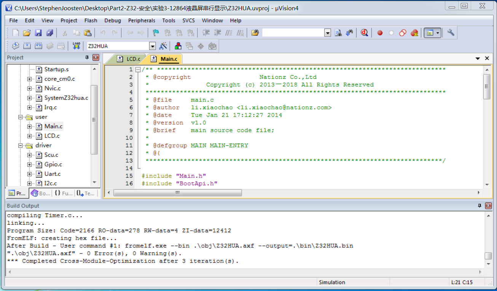Open the Z32HUA target selection dropdown
Screen dimensions: 497x291
pyautogui.click(x=152, y=46)
